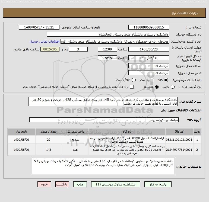The width and height of the screenshot is (209, 202).
Task: Click the گروه کالا field مبلمان و دکوراسیون
Action: (104, 120)
